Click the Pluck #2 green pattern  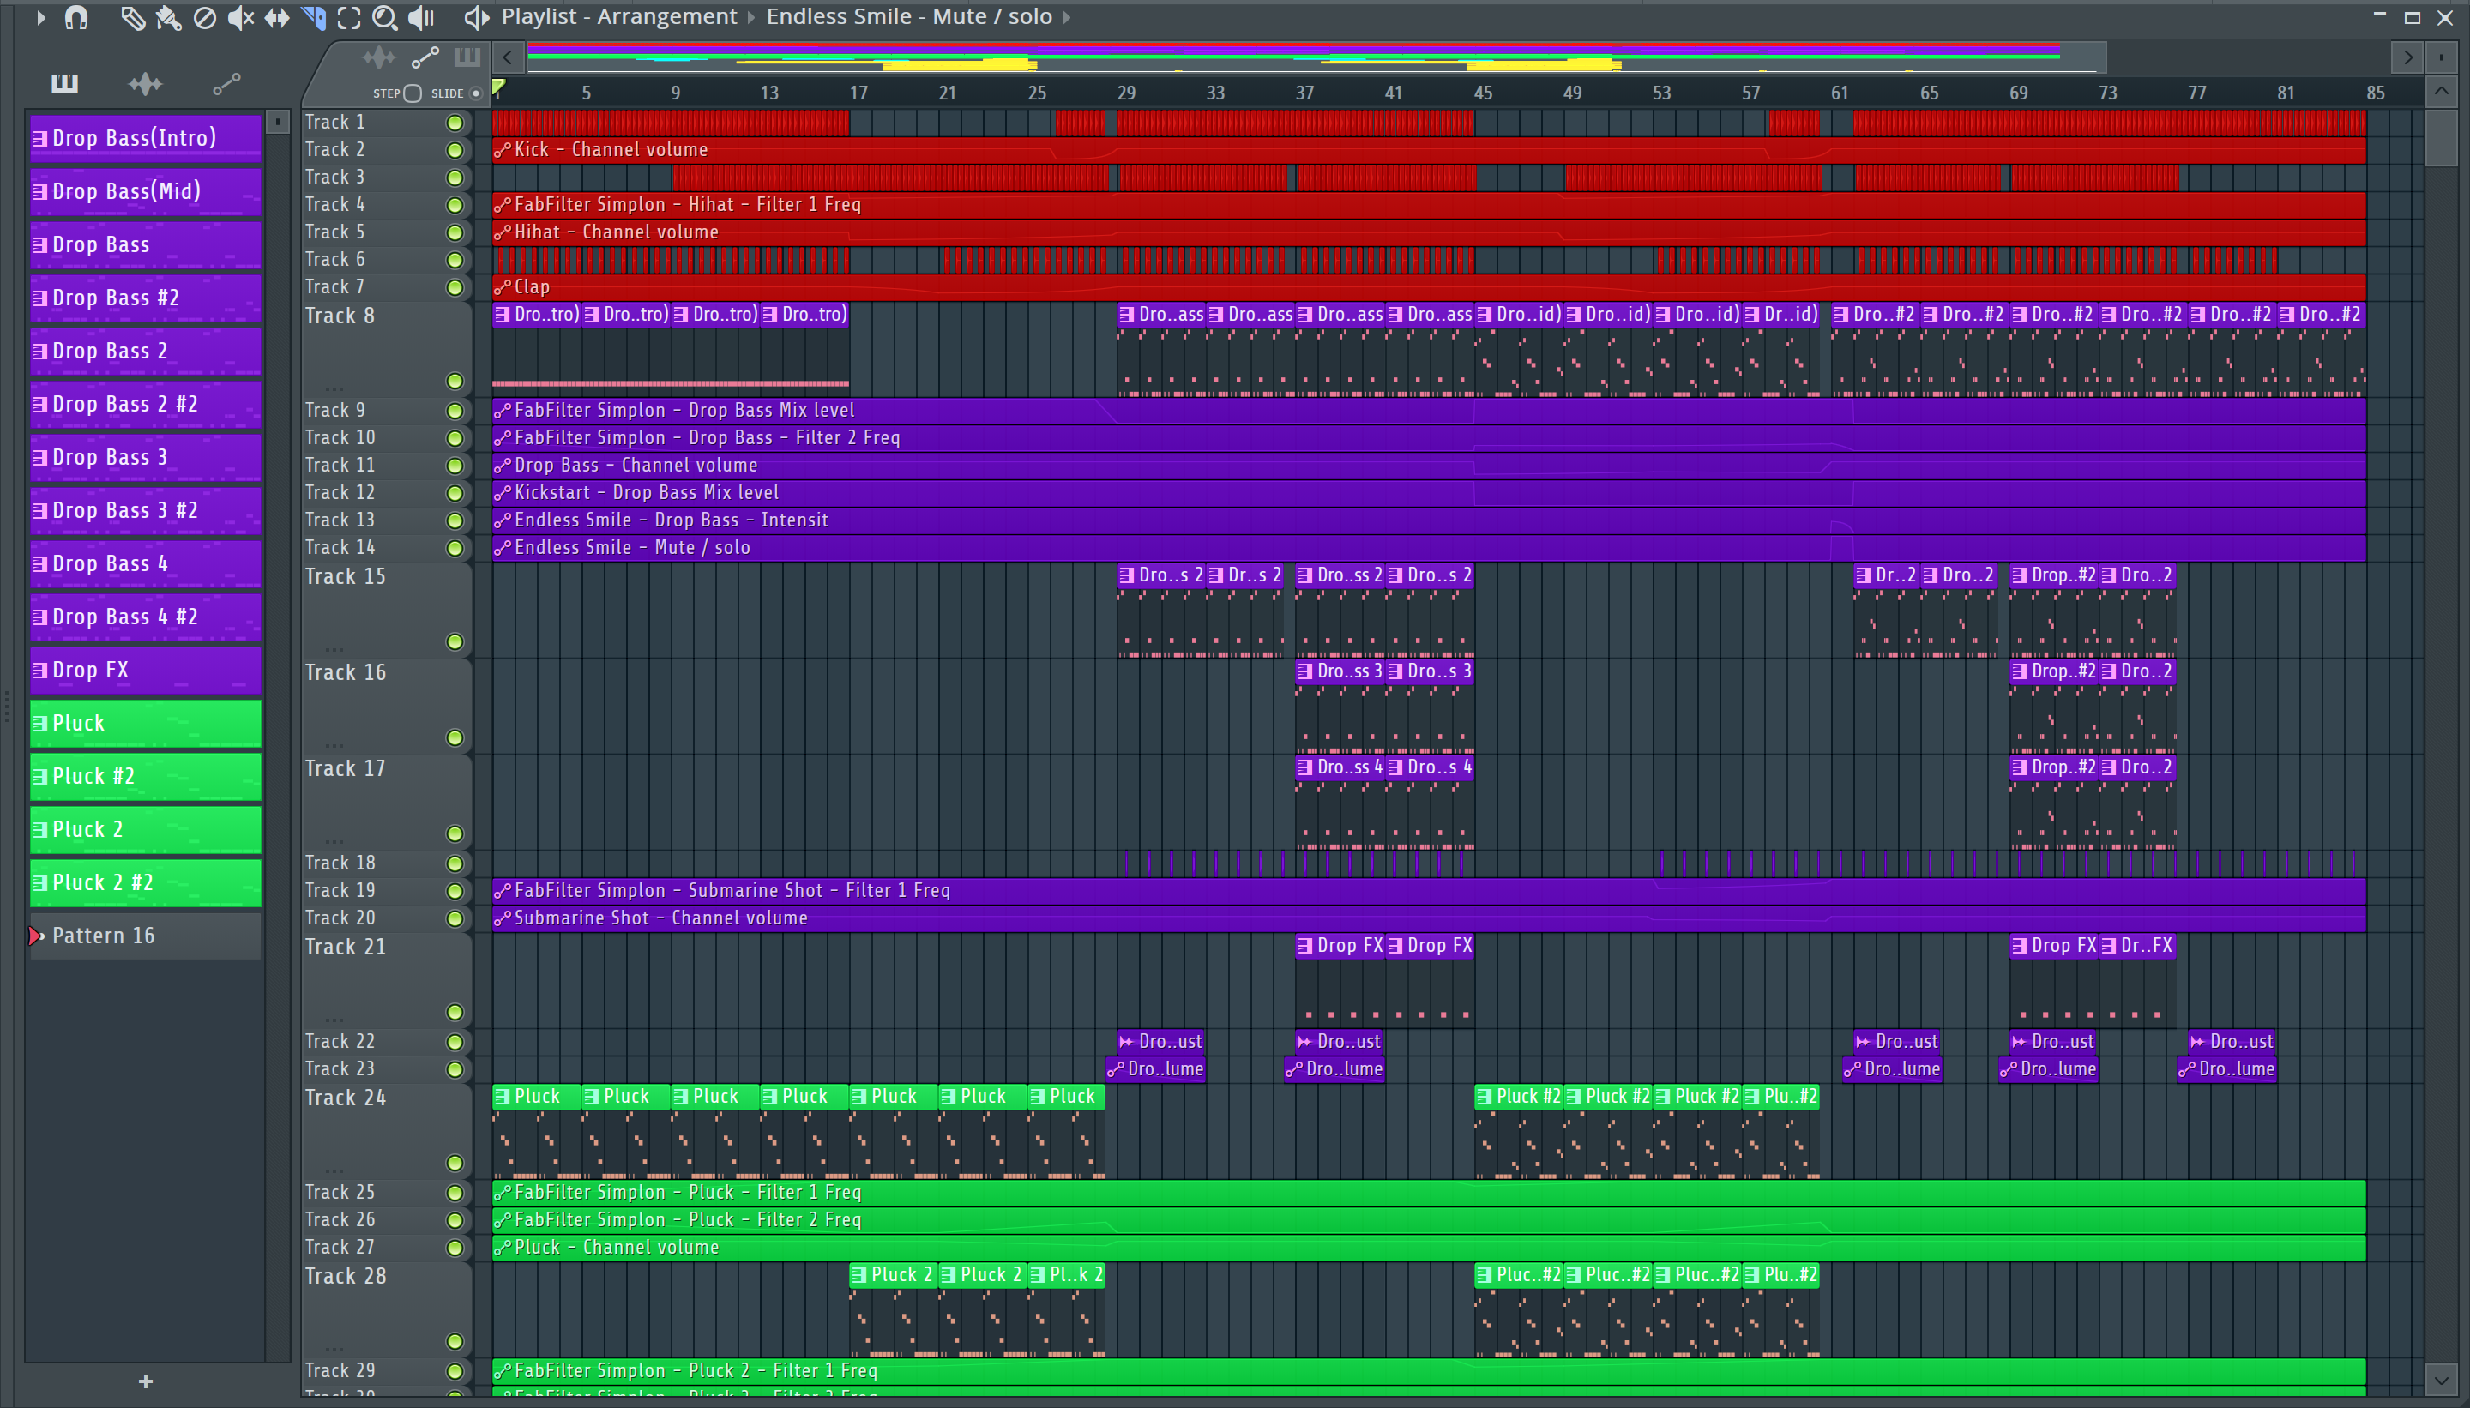coord(145,775)
